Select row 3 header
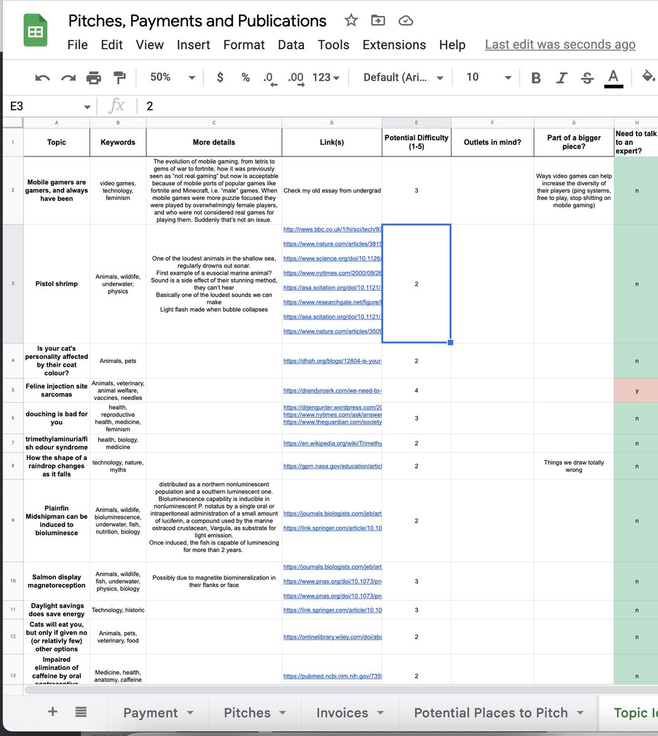This screenshot has height=736, width=658. (13, 283)
